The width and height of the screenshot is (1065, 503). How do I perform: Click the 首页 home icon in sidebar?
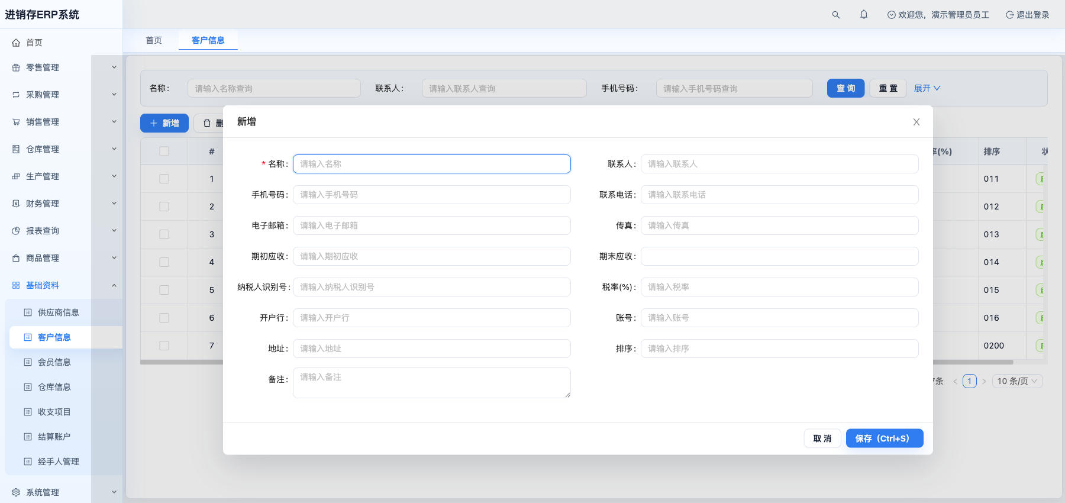coord(16,43)
